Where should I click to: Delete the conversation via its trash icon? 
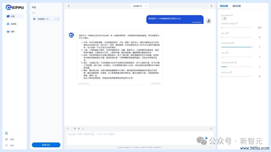tap(58, 19)
